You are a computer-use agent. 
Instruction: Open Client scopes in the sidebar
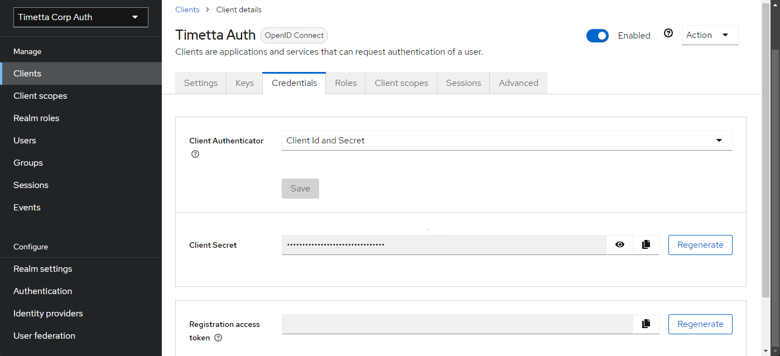(x=81, y=96)
